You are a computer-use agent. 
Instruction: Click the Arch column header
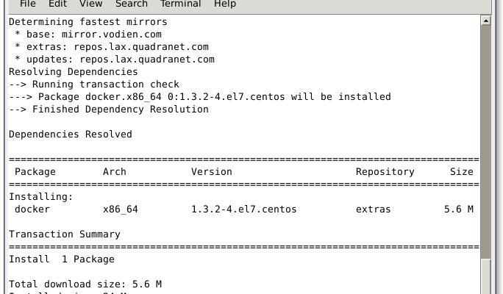(x=115, y=172)
